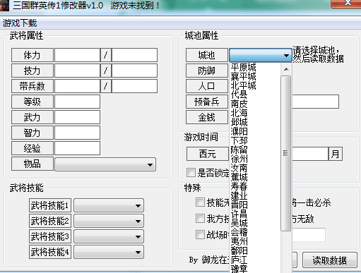
Task: Select 南皮 from the city list
Action: coord(255,104)
